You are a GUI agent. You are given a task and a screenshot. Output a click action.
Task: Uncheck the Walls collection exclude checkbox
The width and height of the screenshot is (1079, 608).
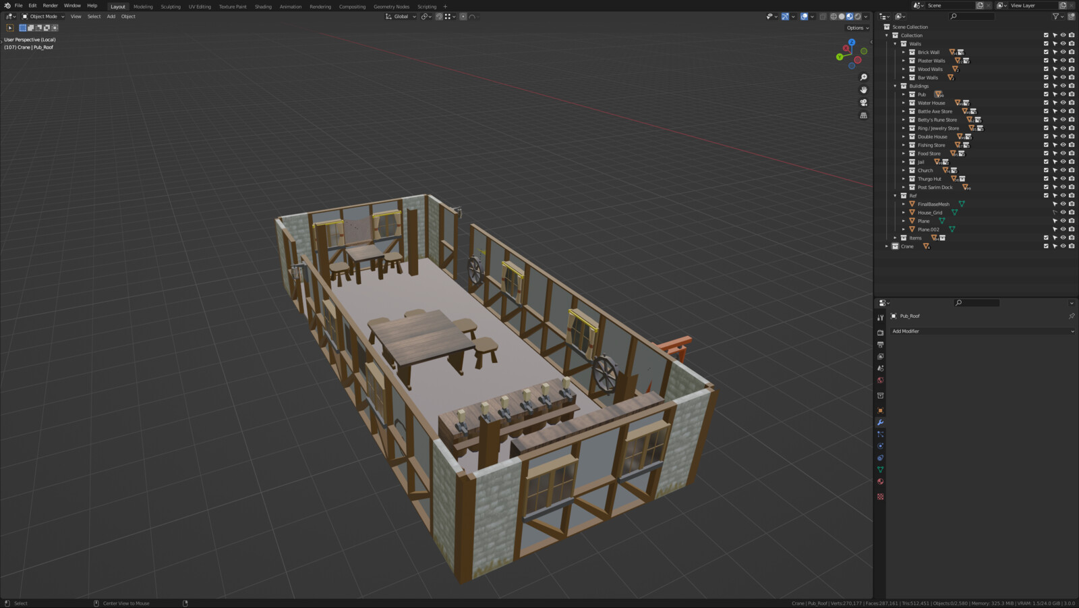1046,44
